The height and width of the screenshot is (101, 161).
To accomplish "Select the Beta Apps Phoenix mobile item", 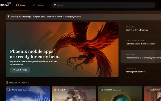I will [x=141, y=56].
